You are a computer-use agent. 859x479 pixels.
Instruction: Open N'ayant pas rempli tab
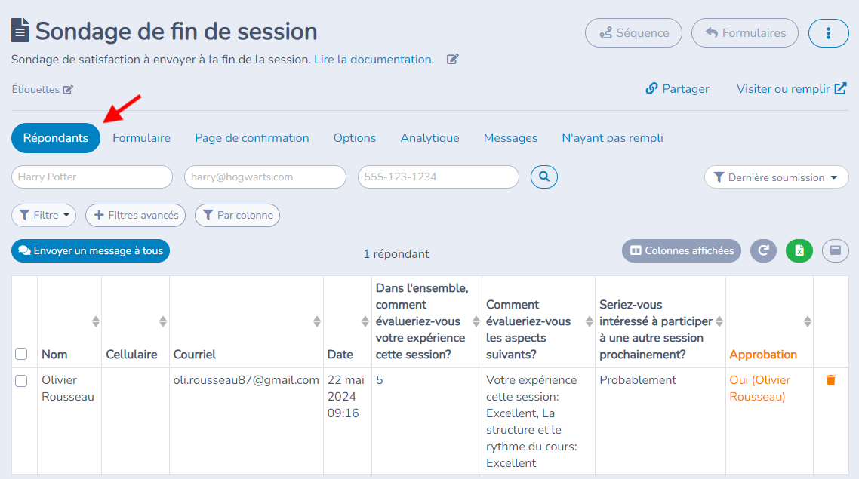(612, 138)
